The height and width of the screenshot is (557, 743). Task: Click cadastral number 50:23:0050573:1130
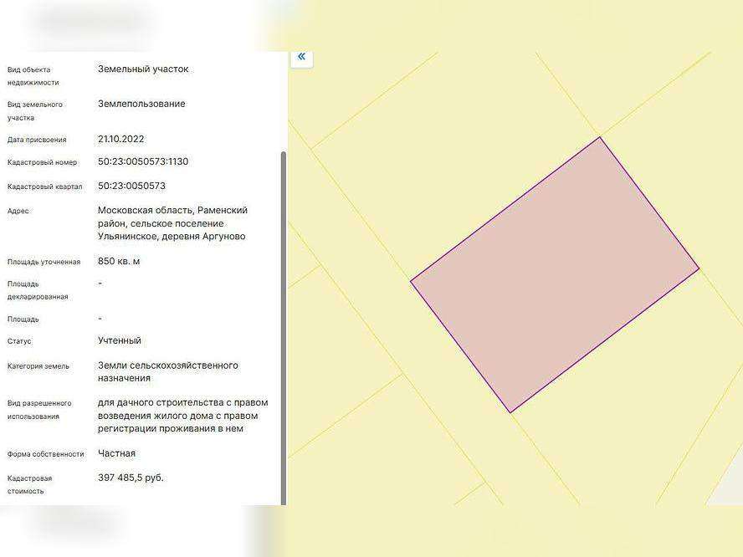[x=143, y=161]
